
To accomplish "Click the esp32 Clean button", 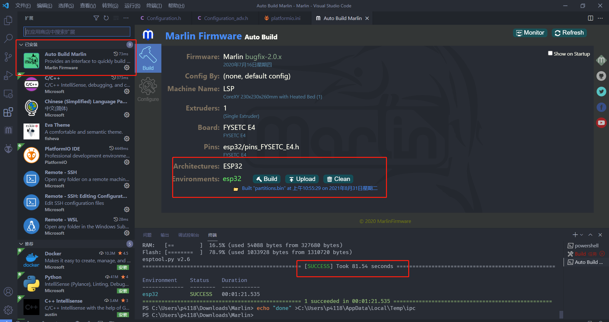I will pyautogui.click(x=338, y=179).
